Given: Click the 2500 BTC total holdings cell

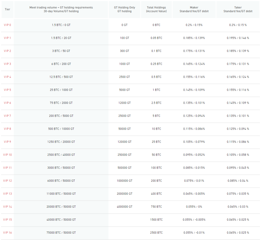Looking at the screenshot, I should pyautogui.click(x=156, y=233).
